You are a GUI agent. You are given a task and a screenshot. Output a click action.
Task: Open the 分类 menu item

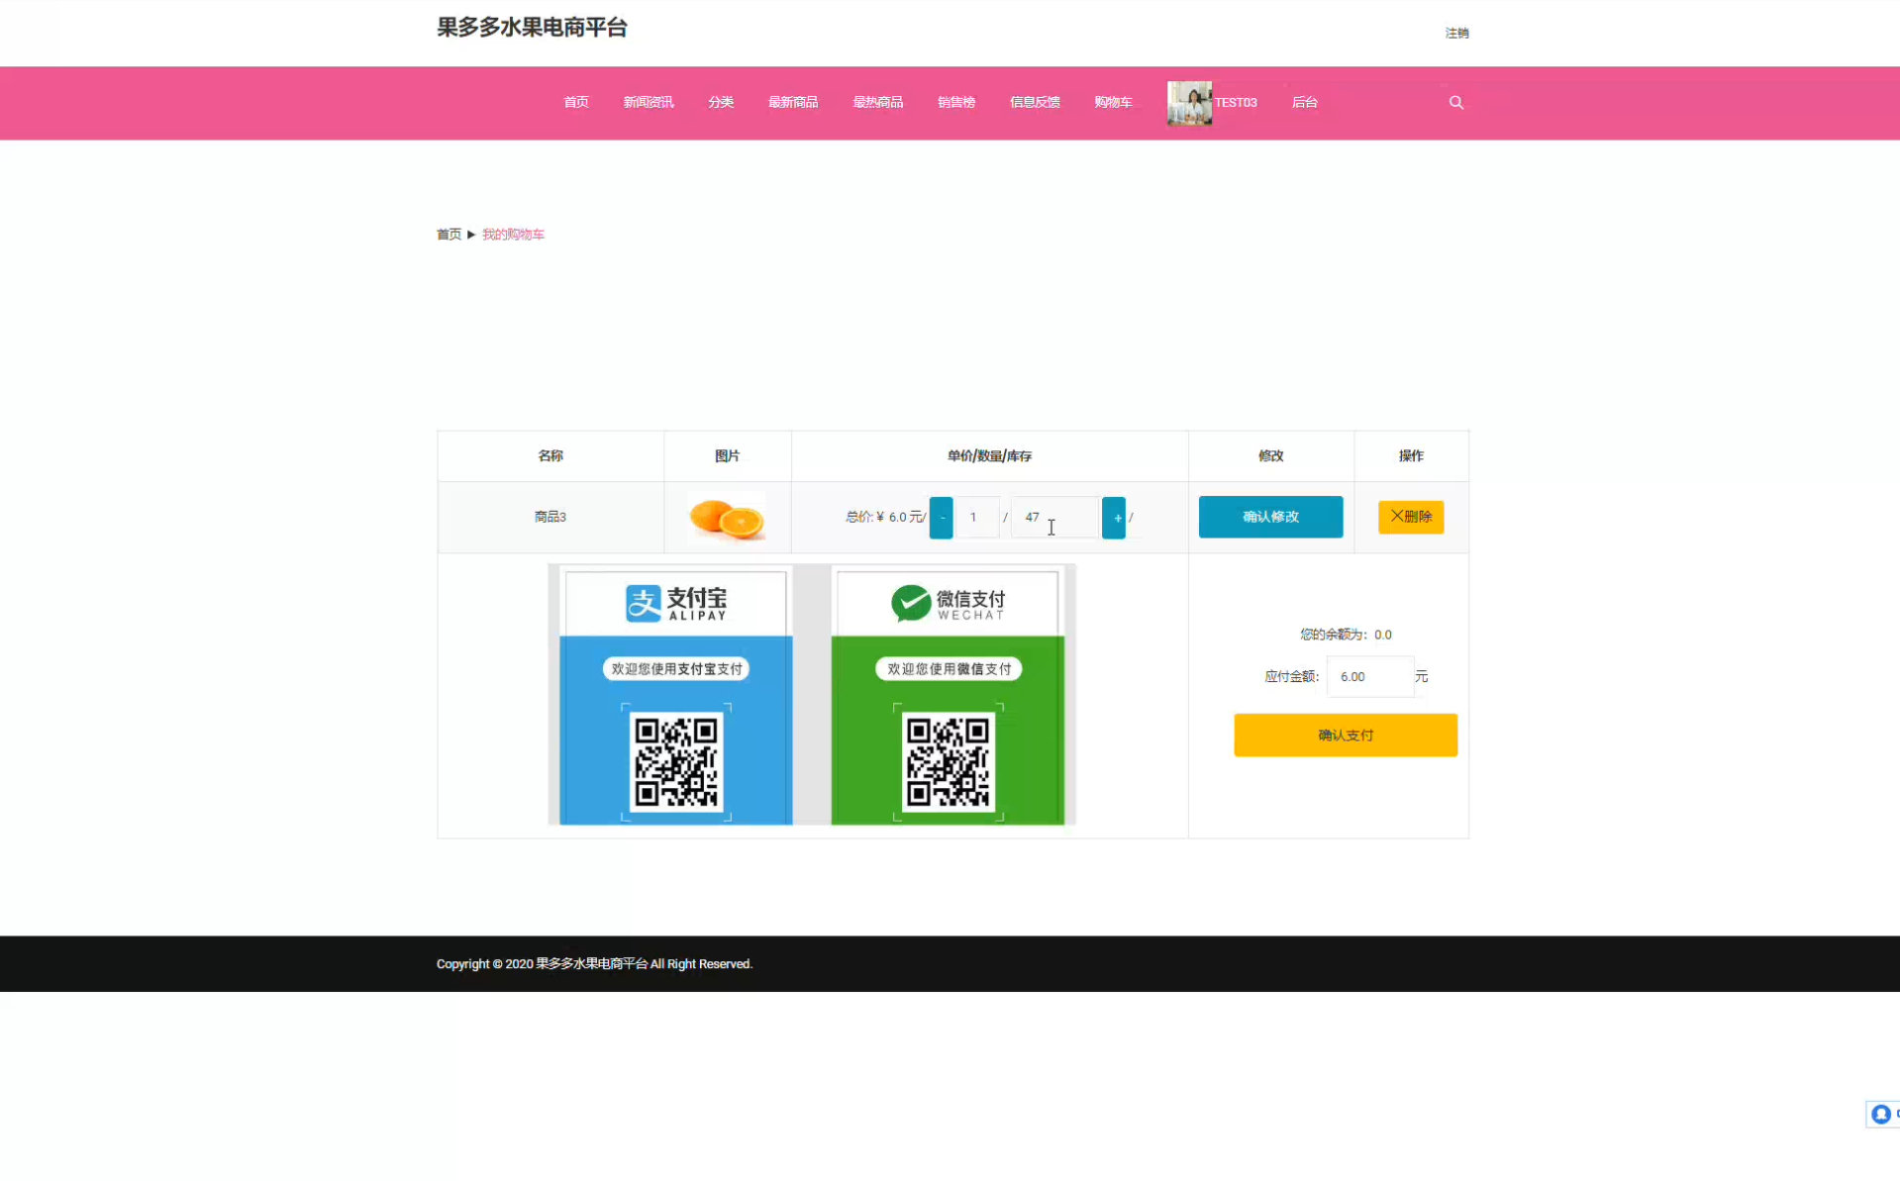point(721,102)
